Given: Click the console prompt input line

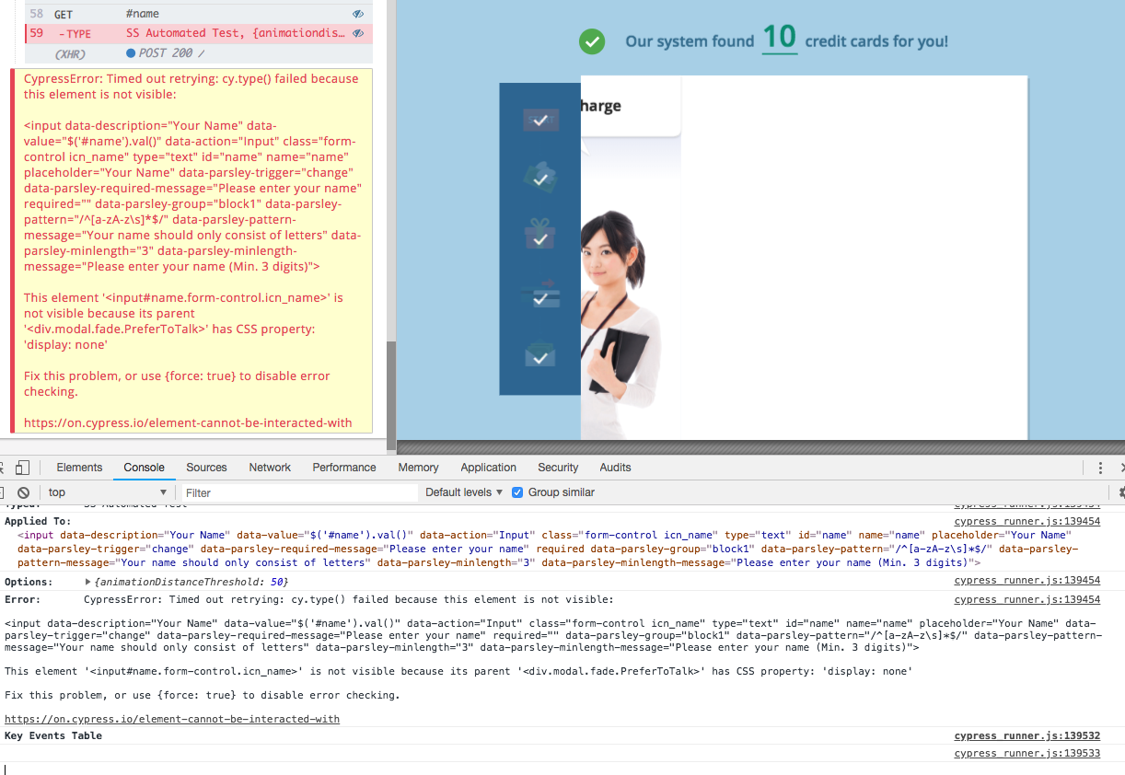Looking at the screenshot, I should [562, 768].
